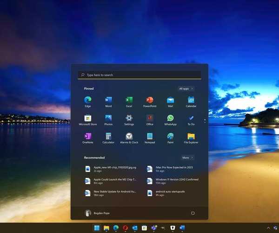Open Alarms & Clock

(x=129, y=138)
